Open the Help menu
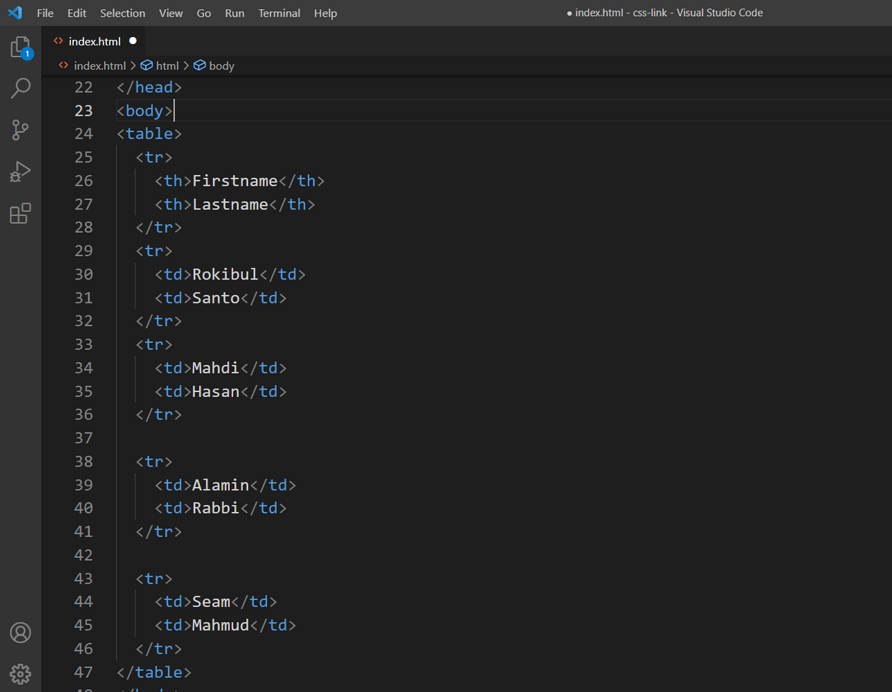Viewport: 892px width, 692px height. (325, 13)
